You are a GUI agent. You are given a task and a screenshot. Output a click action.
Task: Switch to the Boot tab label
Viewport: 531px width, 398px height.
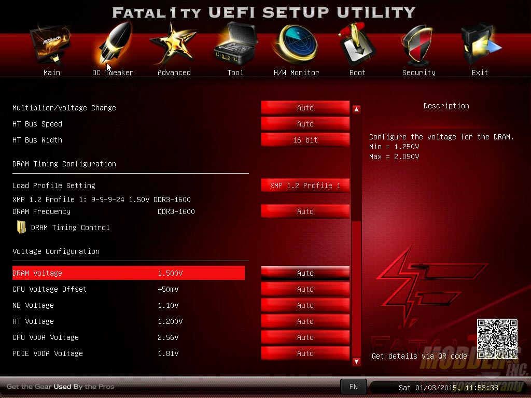tap(357, 73)
